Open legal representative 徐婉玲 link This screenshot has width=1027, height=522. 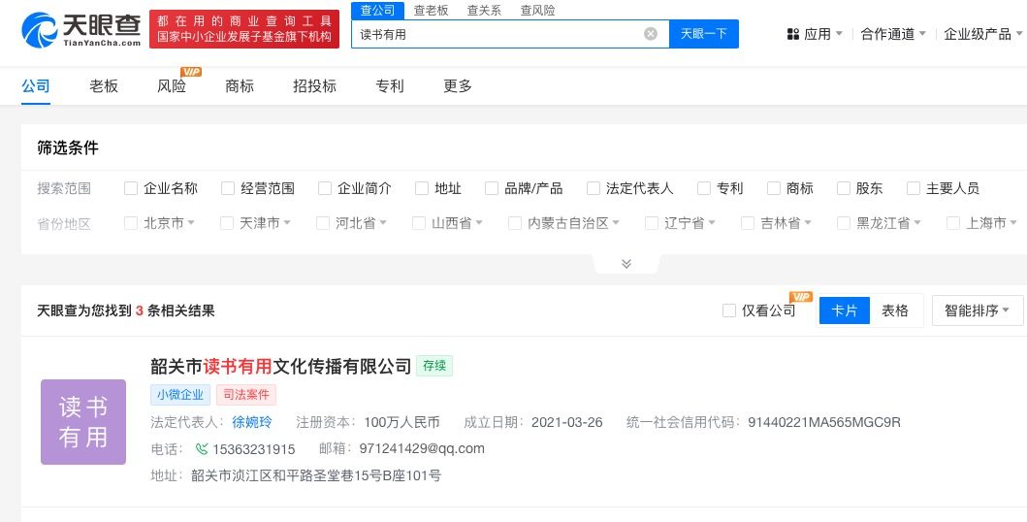[x=251, y=422]
